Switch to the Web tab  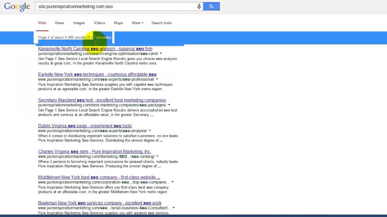pyautogui.click(x=42, y=23)
